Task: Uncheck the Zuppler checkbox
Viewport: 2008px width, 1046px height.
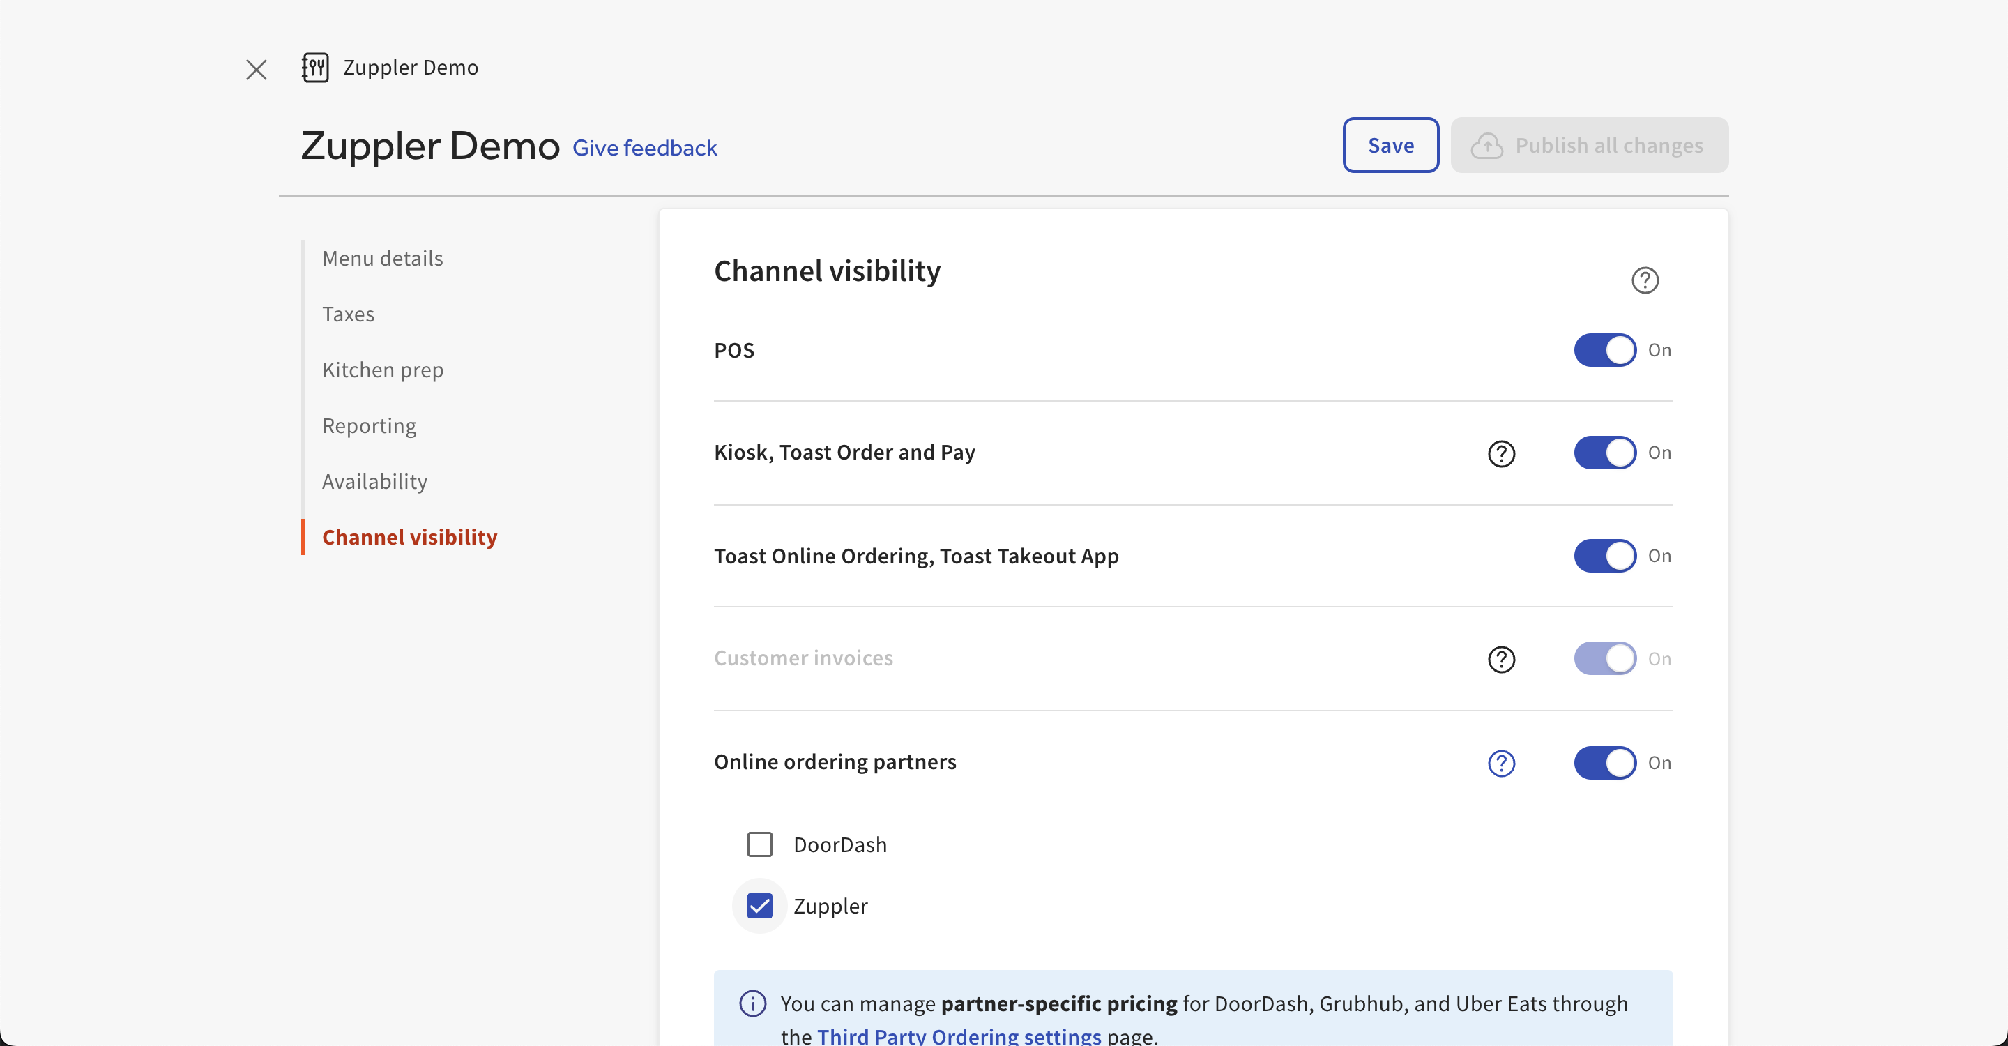Action: [x=759, y=906]
